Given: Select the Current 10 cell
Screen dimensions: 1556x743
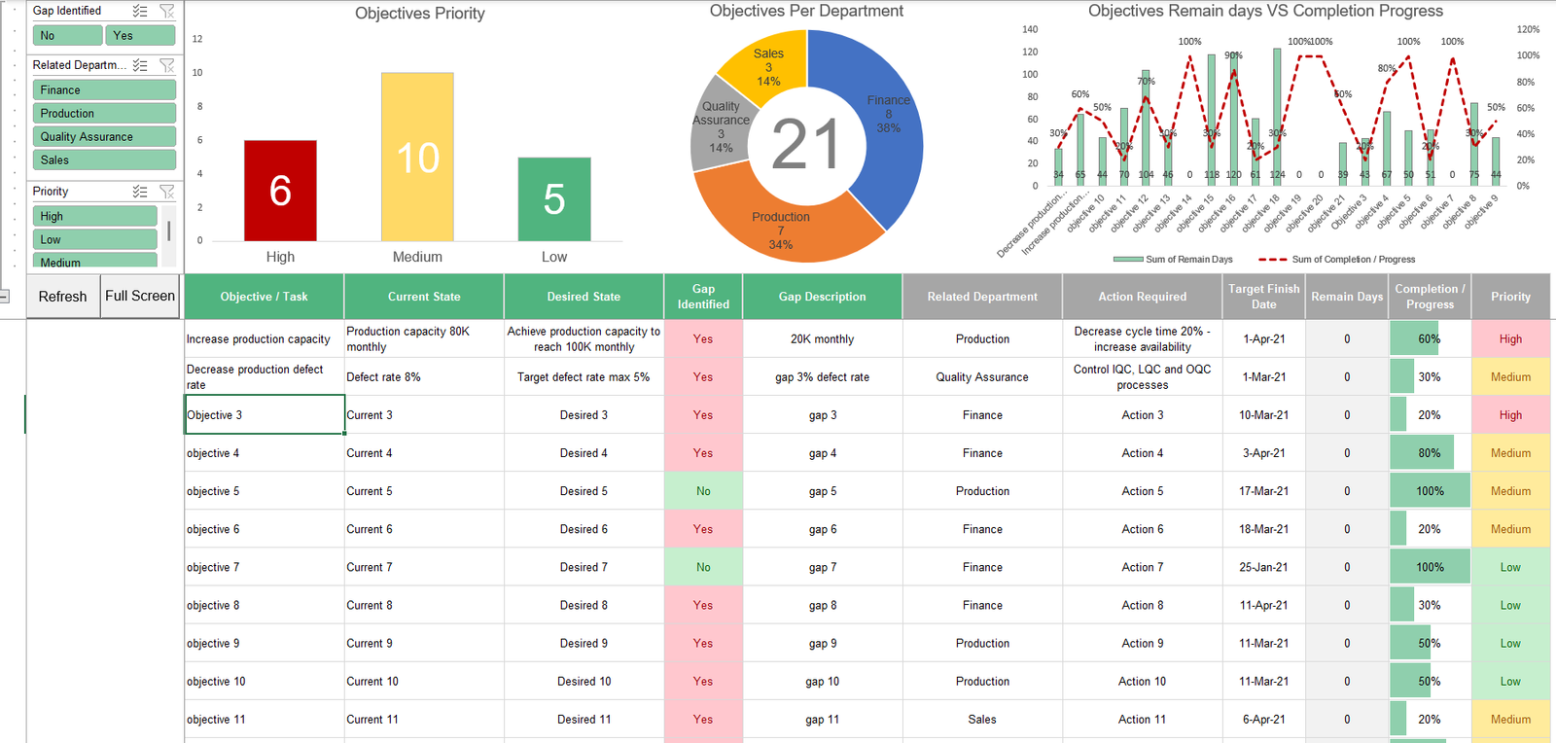Looking at the screenshot, I should (x=424, y=682).
